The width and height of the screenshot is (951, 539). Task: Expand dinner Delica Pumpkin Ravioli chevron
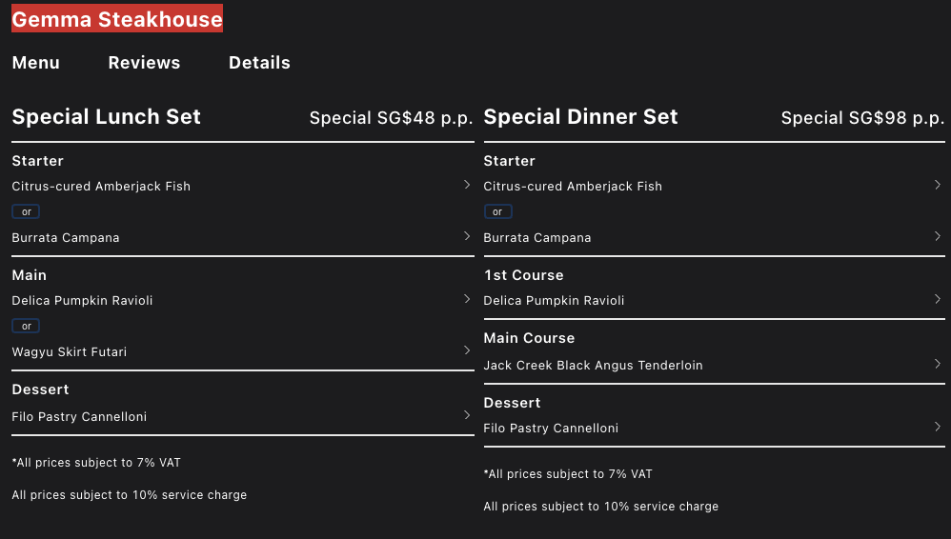[x=938, y=299]
